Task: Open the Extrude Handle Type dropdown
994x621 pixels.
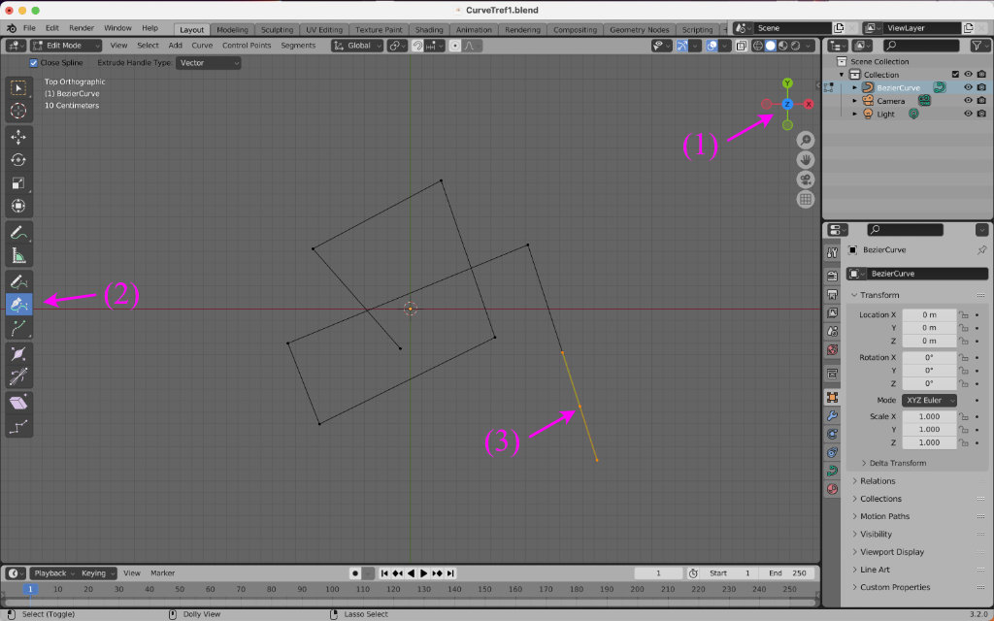Action: point(208,63)
